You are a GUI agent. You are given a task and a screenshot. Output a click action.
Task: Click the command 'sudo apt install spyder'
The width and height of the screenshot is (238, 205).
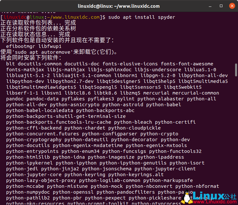click(x=142, y=17)
